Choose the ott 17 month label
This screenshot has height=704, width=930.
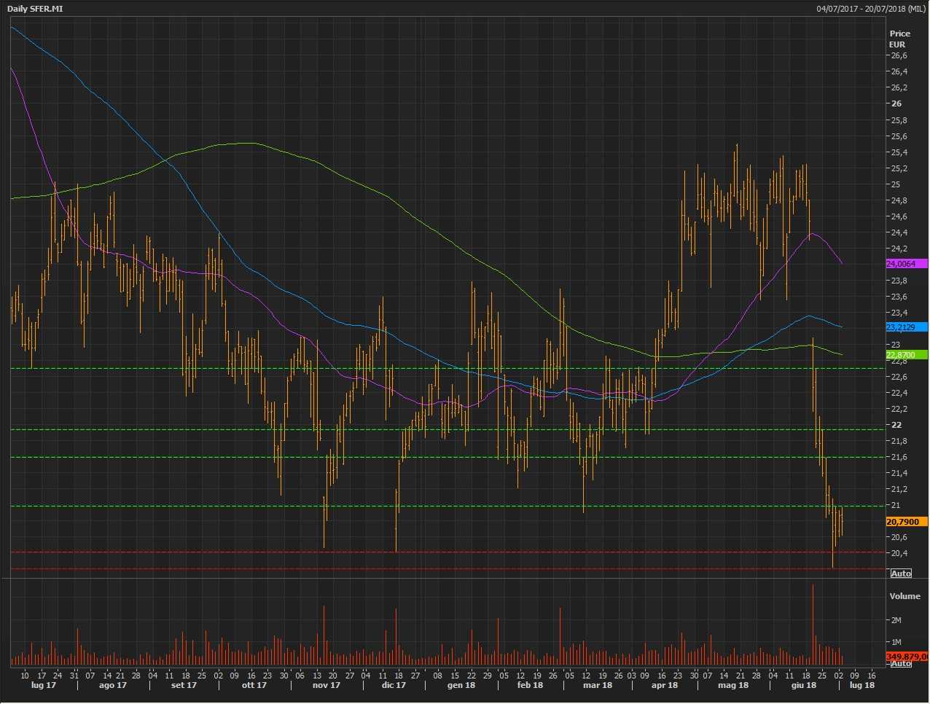(254, 685)
